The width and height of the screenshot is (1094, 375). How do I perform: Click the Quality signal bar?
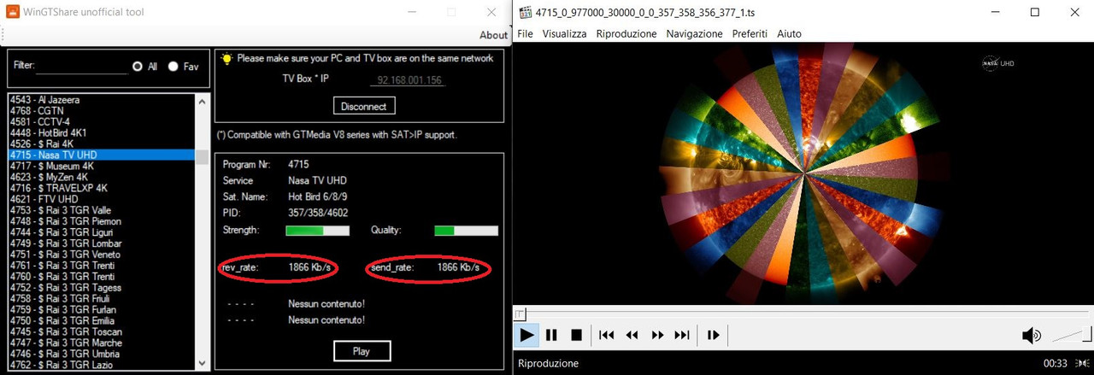pos(467,231)
